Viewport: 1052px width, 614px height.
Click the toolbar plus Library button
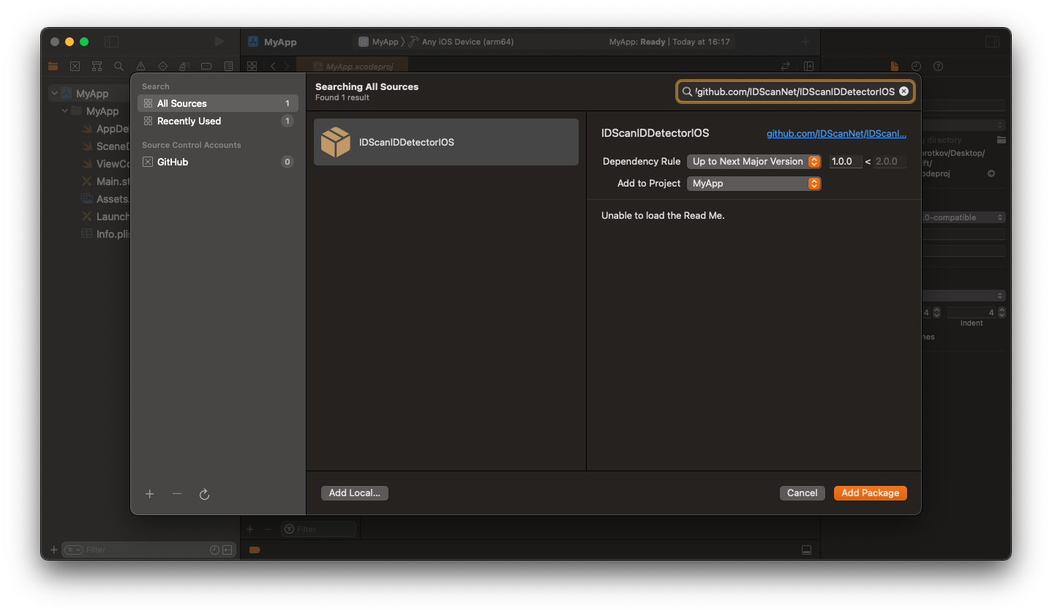(805, 42)
